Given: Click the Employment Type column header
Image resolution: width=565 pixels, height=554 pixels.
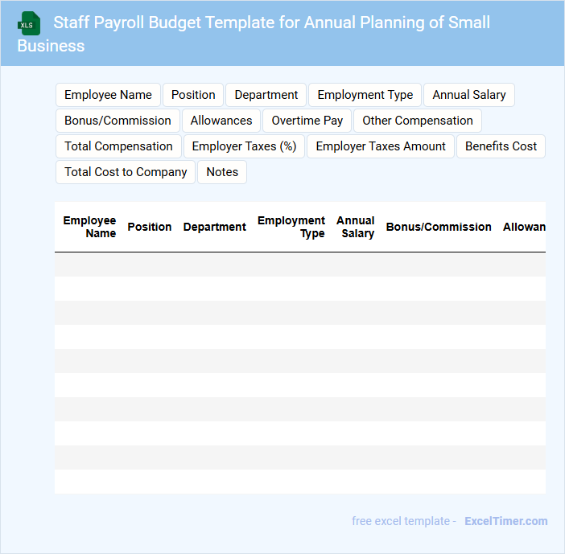Looking at the screenshot, I should (x=291, y=227).
